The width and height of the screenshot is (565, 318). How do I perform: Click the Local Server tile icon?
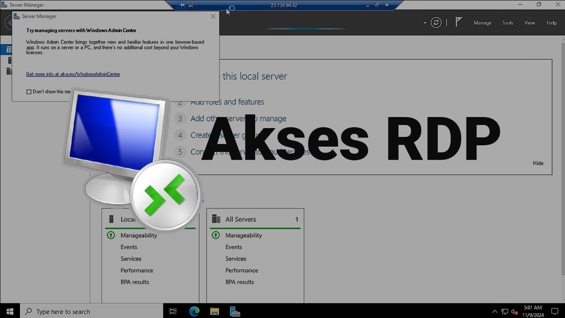[111, 219]
